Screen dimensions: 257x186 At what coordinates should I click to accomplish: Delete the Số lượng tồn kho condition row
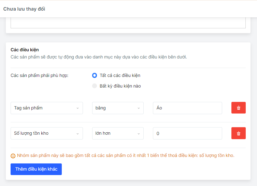pos(238,133)
